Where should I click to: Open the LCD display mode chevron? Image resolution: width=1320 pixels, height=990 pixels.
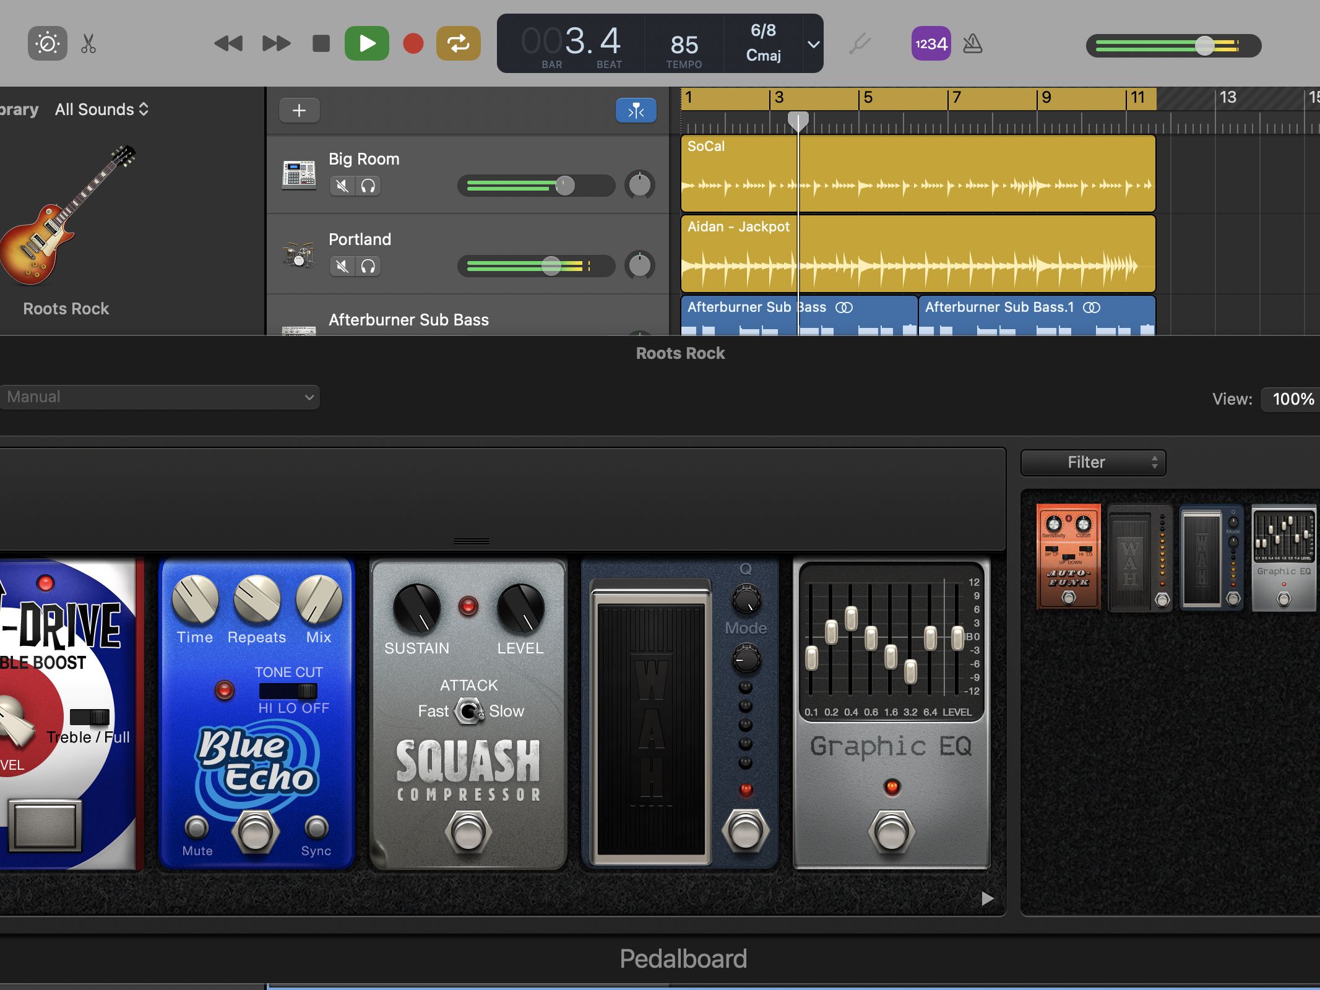coord(813,44)
